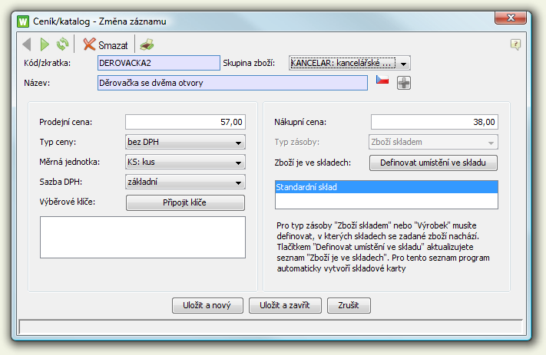The image size is (546, 355).
Task: Open the Měrná jednotka dropdown
Action: (238, 162)
